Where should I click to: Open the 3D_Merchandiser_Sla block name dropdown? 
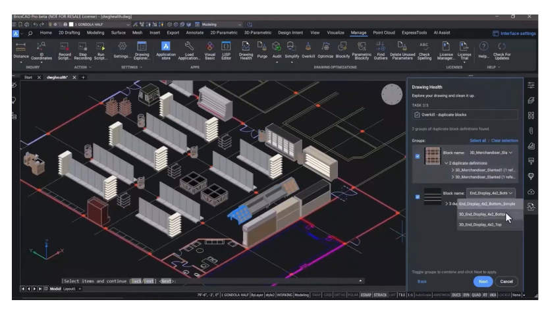pos(491,152)
